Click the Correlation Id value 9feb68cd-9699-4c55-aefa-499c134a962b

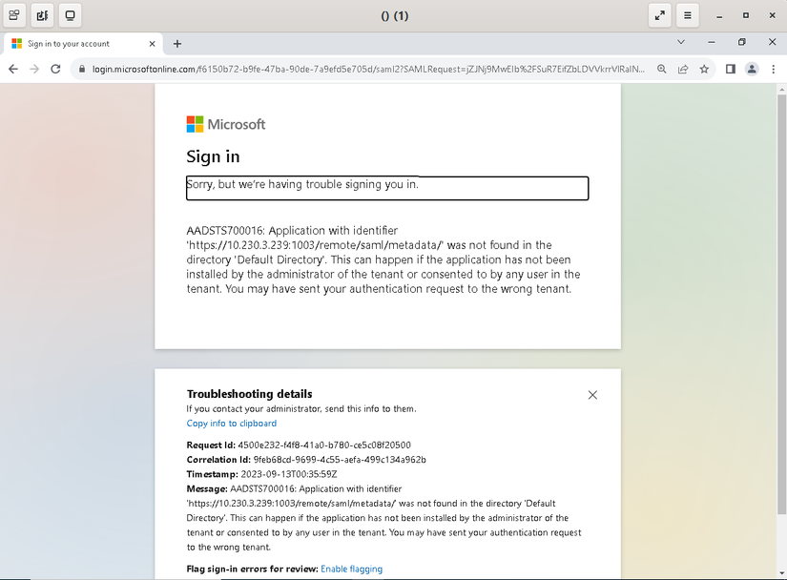[x=340, y=460]
